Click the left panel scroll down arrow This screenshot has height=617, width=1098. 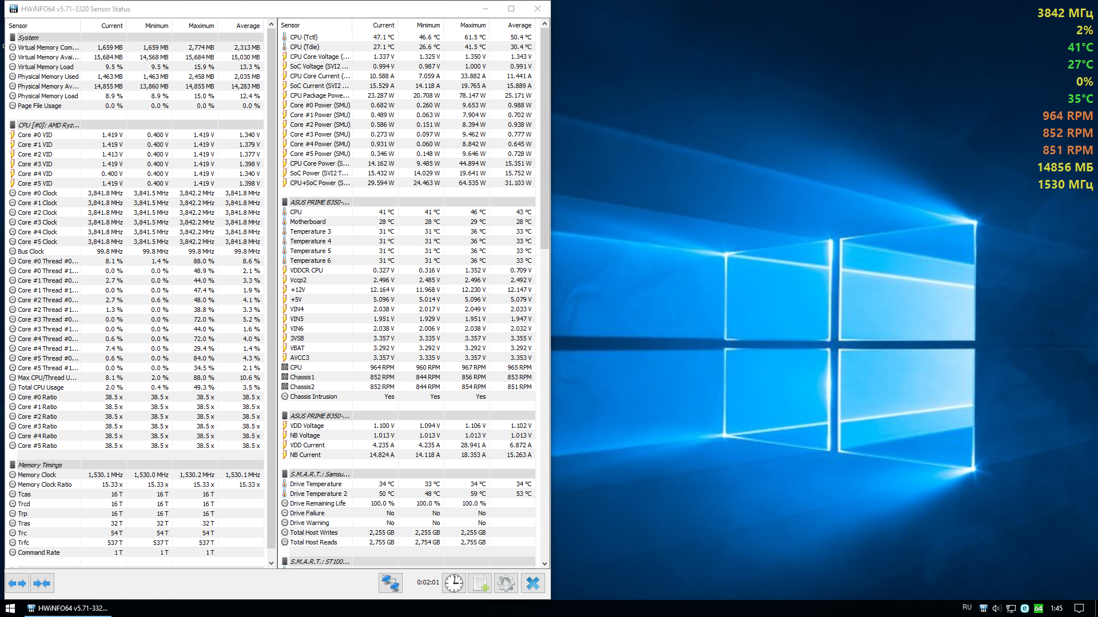(x=271, y=563)
